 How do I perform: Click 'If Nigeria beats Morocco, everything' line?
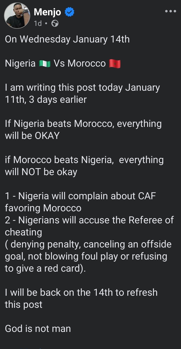pos(83,124)
